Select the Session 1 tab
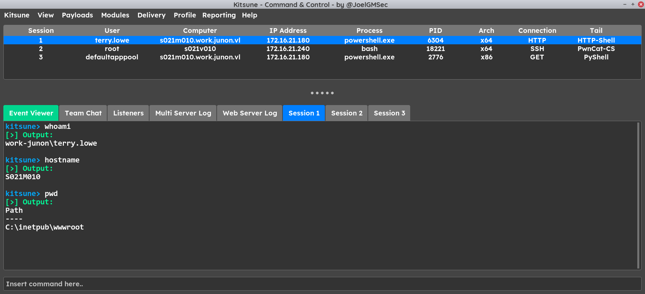Viewport: 645px width, 294px height. (x=304, y=113)
